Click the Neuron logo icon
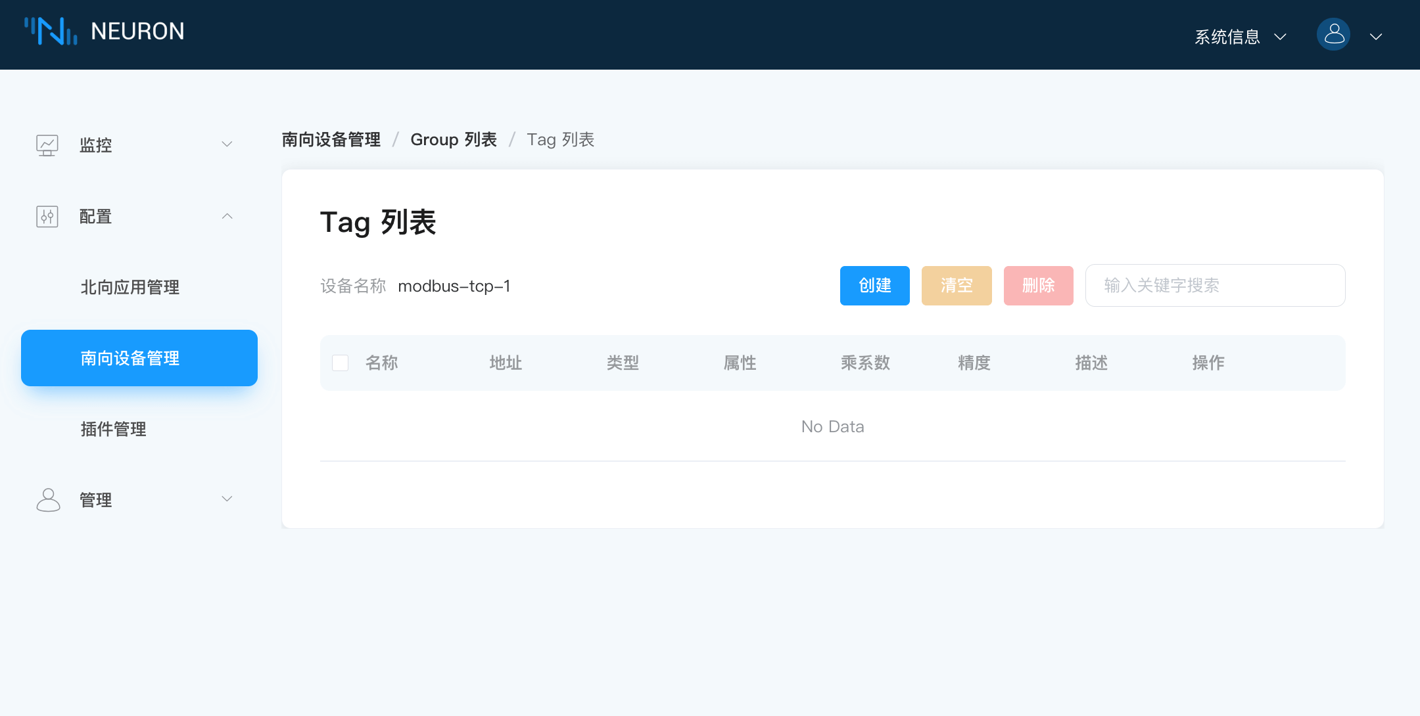This screenshot has height=716, width=1420. pyautogui.click(x=51, y=31)
